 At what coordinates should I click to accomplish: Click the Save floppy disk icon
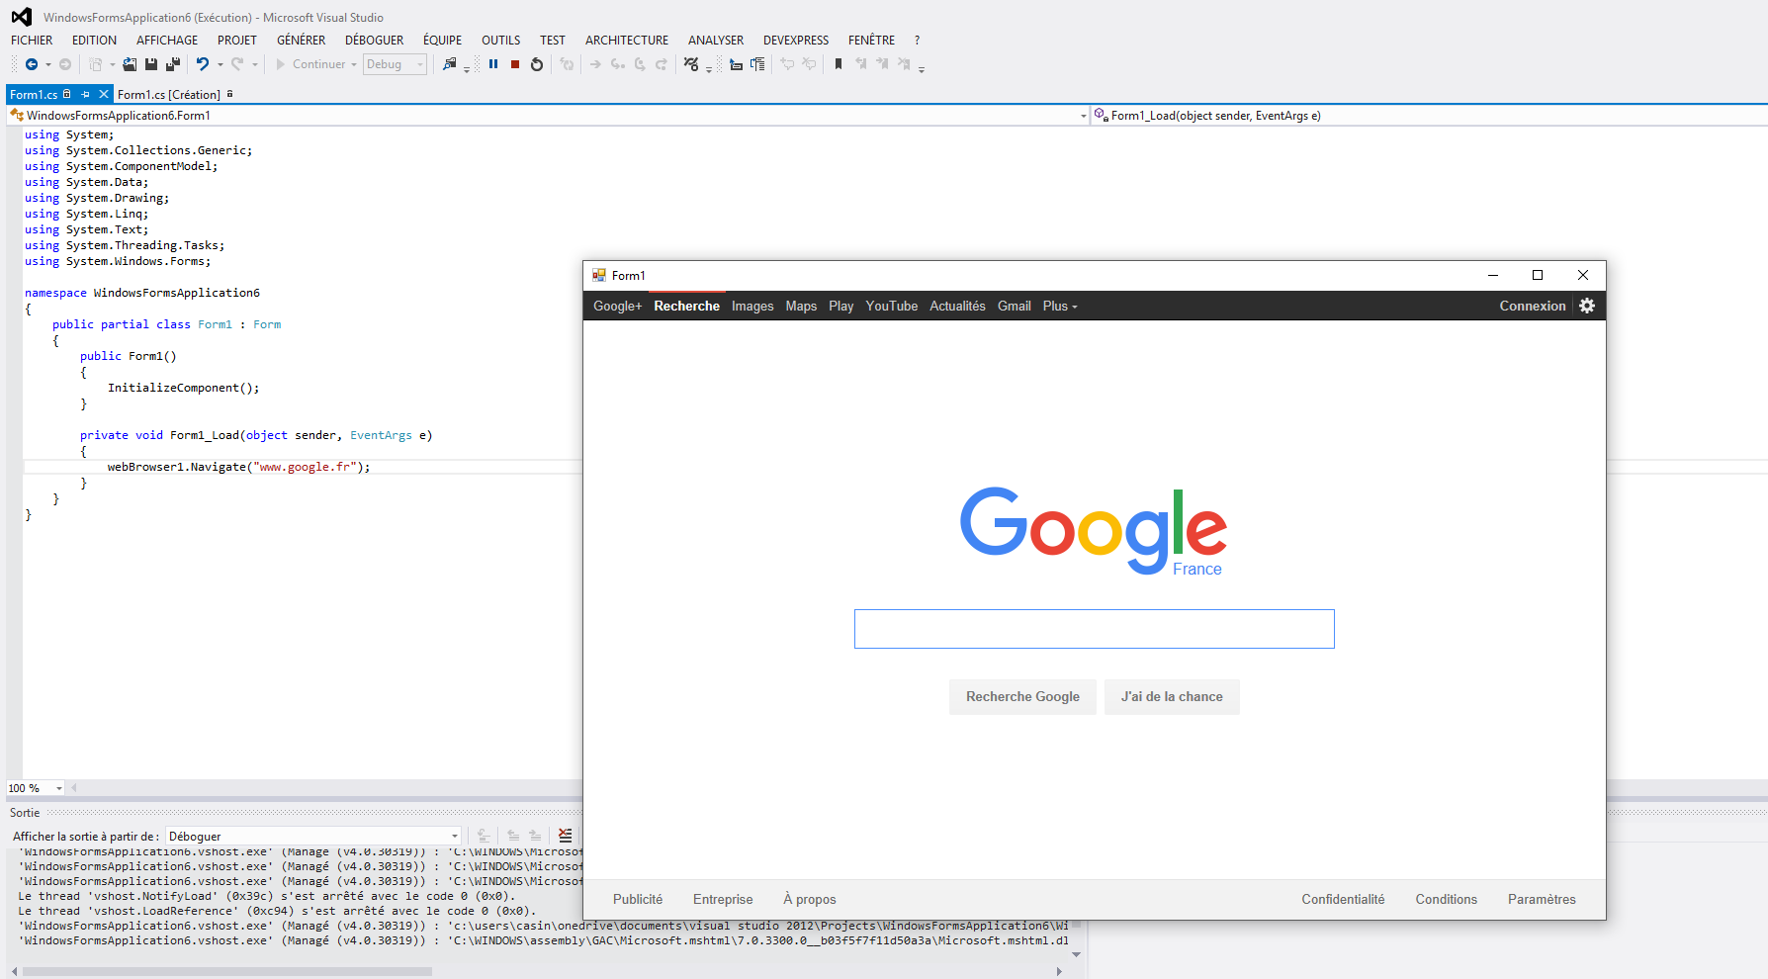[151, 64]
